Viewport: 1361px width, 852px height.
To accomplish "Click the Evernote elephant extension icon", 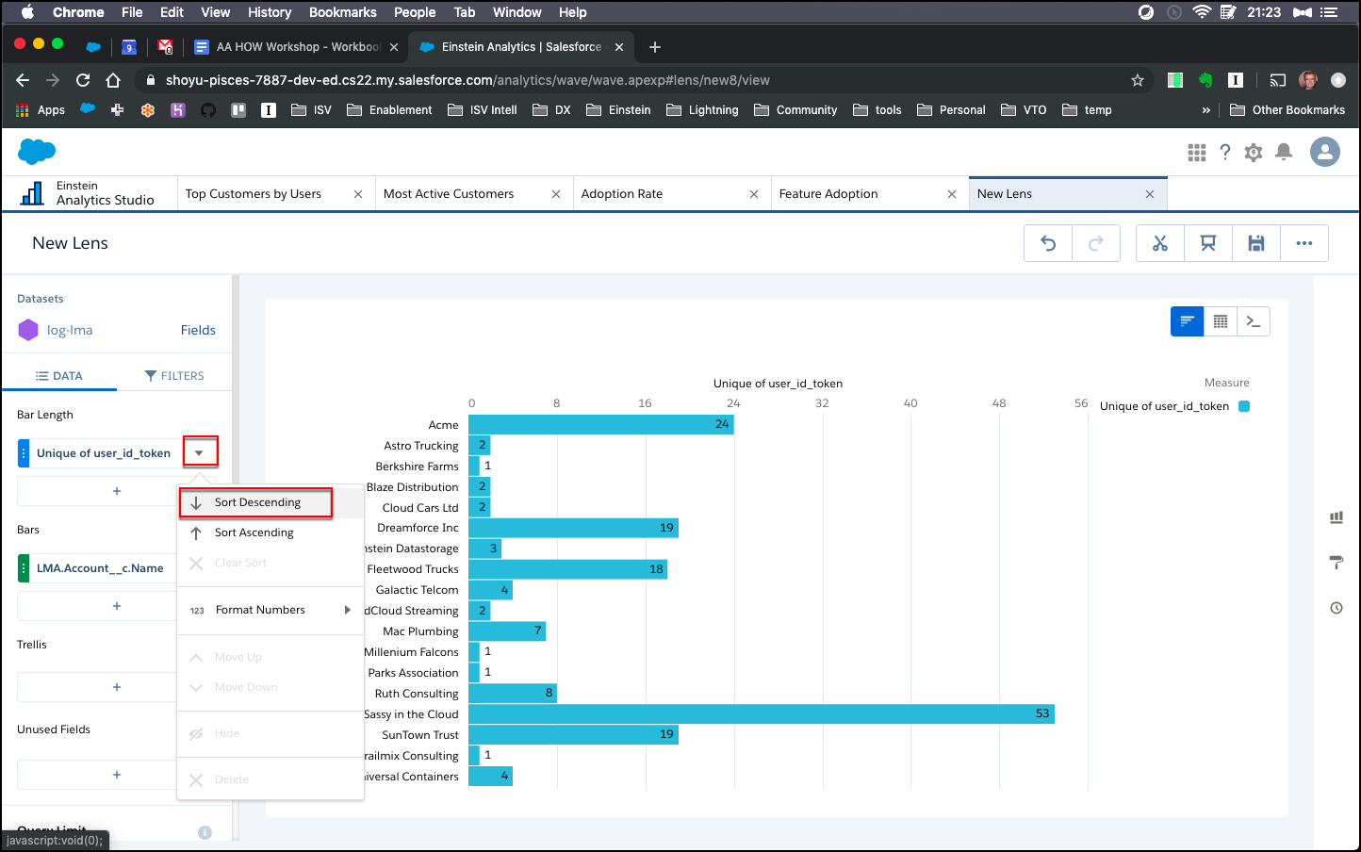I will tap(1205, 80).
